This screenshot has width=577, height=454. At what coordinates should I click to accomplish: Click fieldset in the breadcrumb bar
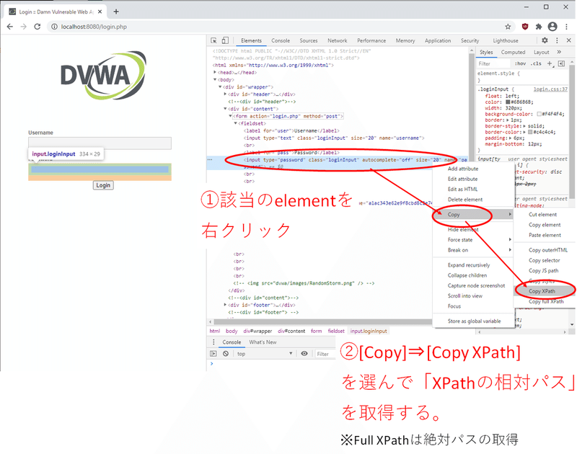(336, 331)
